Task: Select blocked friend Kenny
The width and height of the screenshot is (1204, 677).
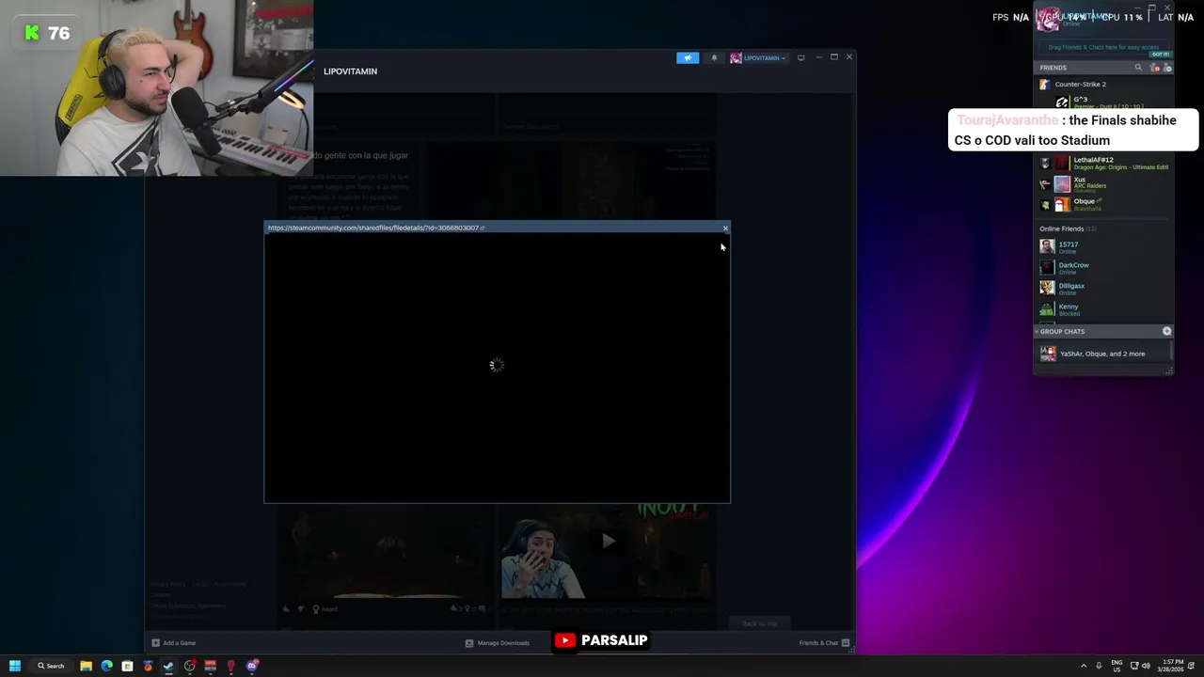Action: click(1102, 308)
